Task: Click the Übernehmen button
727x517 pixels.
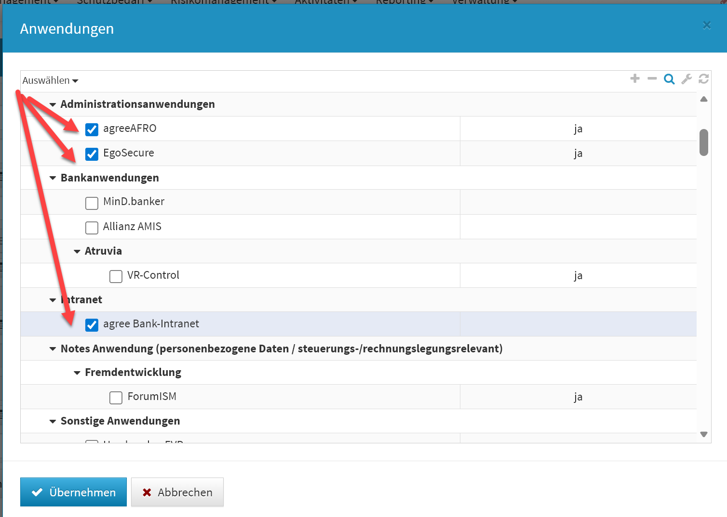Action: 73,492
